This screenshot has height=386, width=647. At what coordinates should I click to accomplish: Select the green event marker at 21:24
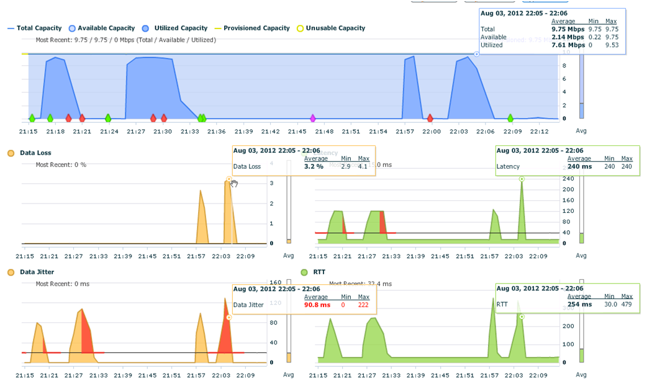pos(108,118)
